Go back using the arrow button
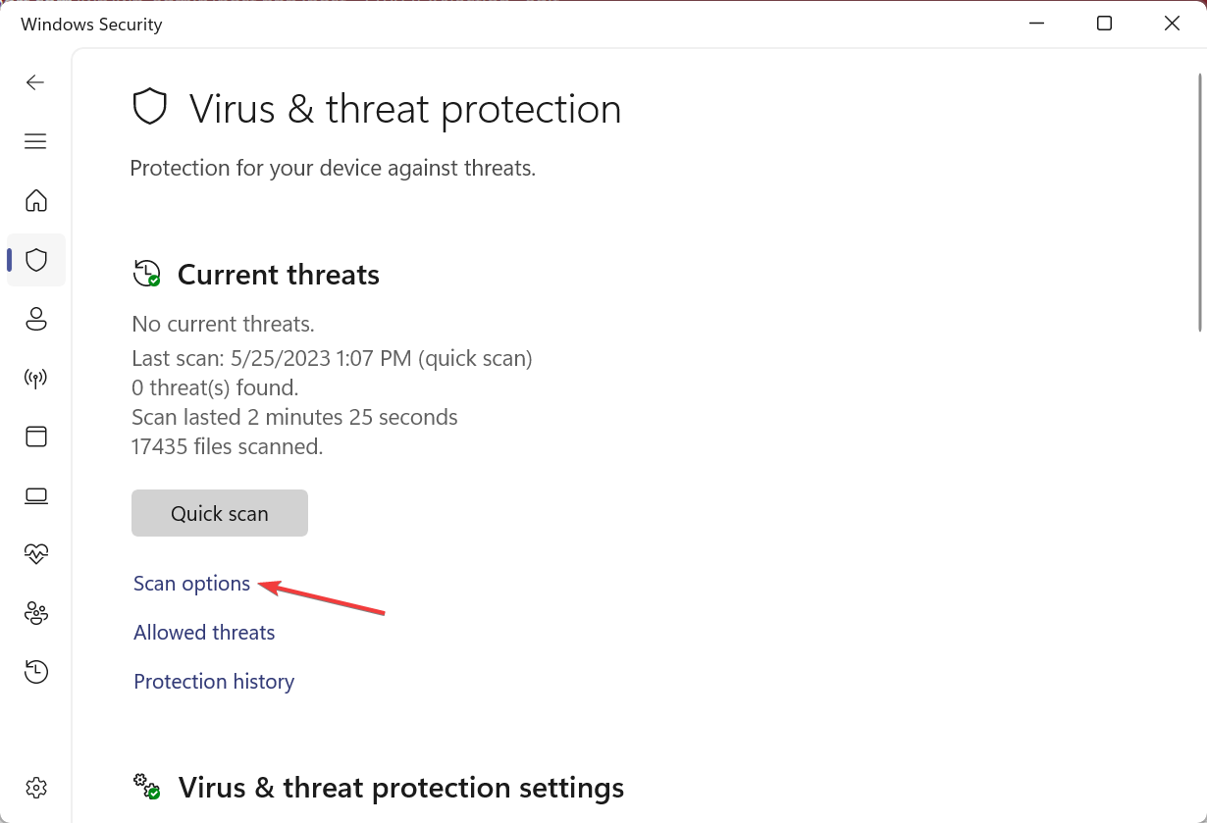This screenshot has height=823, width=1207. [x=35, y=82]
